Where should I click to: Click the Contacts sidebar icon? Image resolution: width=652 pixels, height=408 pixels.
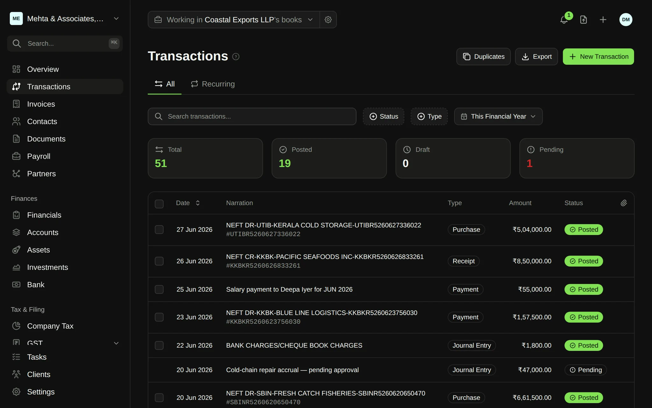pos(16,121)
